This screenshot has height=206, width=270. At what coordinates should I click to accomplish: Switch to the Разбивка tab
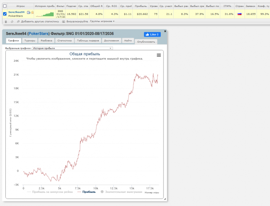[x=46, y=41]
